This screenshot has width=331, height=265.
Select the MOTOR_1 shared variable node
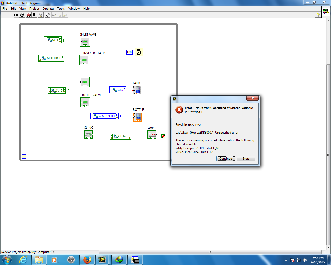click(51, 58)
